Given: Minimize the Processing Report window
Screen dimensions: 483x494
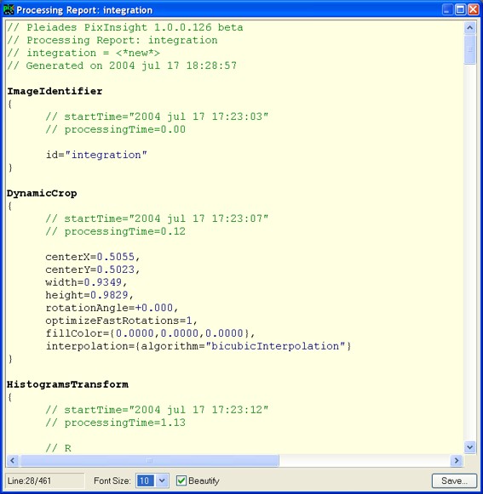Looking at the screenshot, I should pos(447,9).
